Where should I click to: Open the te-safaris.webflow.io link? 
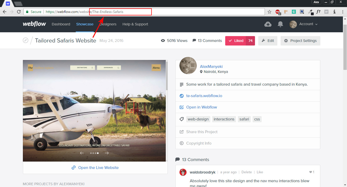coord(204,96)
